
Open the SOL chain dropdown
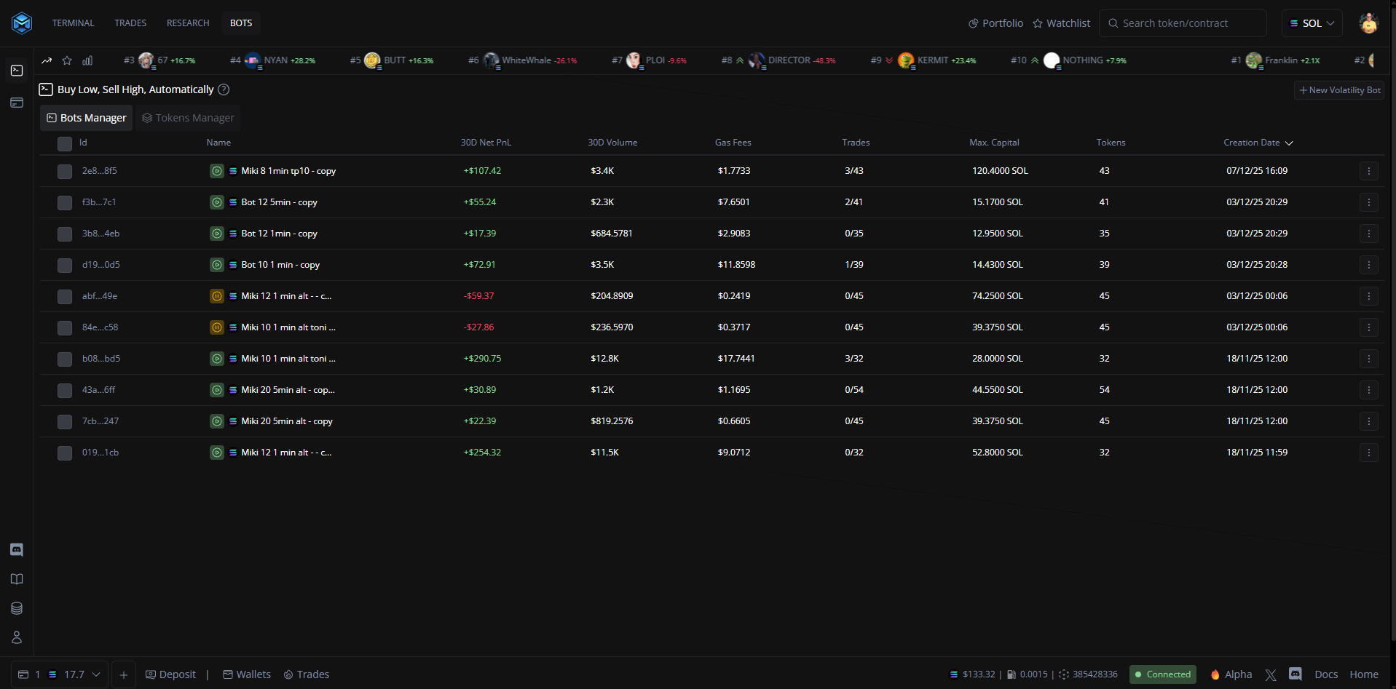[x=1312, y=23]
